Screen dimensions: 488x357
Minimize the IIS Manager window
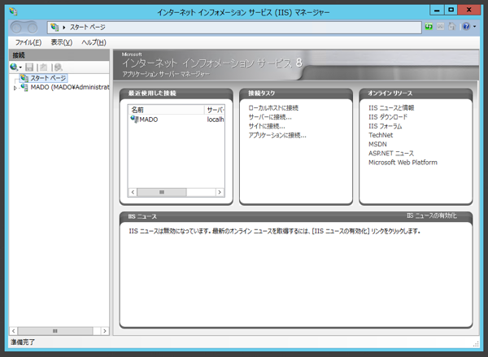pos(437,10)
